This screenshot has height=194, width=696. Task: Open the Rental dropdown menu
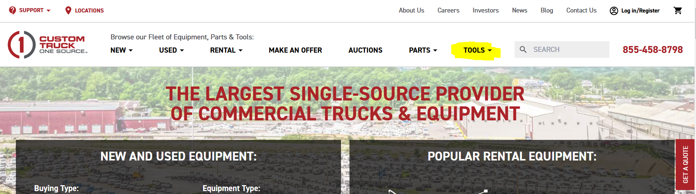pos(226,50)
